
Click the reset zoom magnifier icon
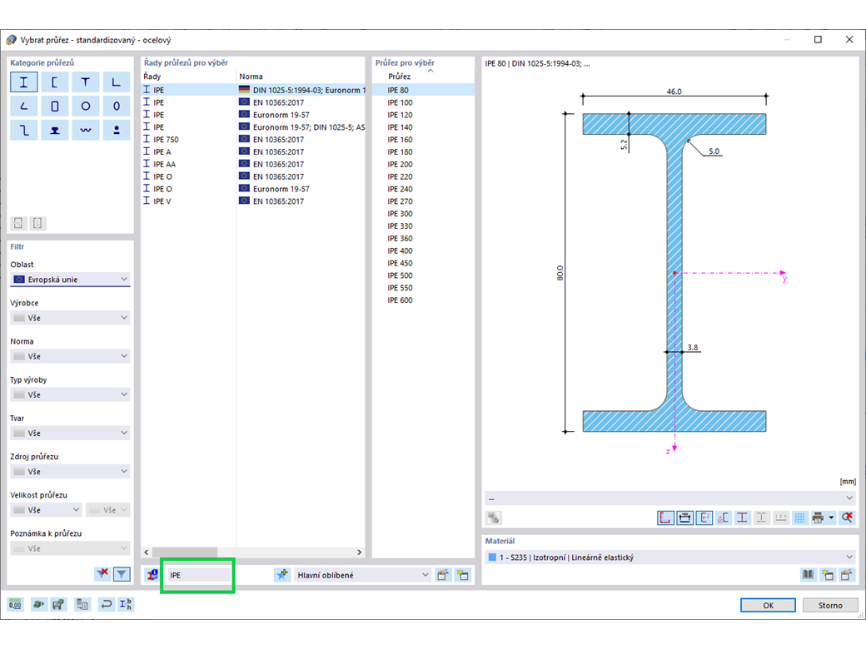point(847,518)
